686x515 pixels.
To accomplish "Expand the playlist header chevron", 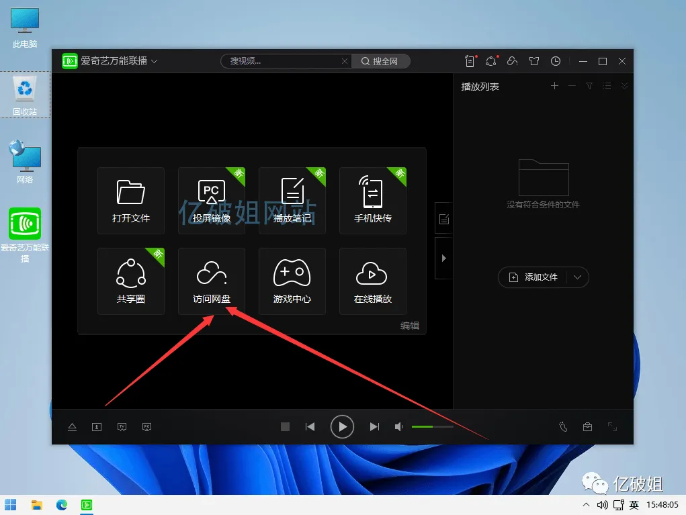I will 624,86.
